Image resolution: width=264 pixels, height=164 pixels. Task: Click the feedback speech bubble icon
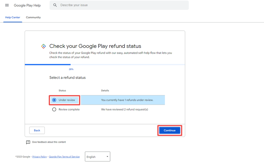pos(28,142)
